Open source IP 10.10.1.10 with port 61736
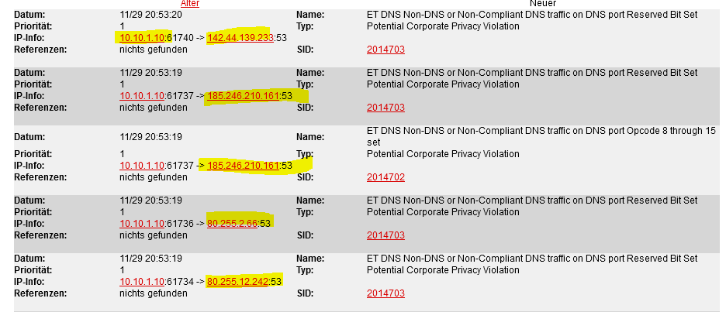Image resolution: width=726 pixels, height=312 pixels. [142, 224]
